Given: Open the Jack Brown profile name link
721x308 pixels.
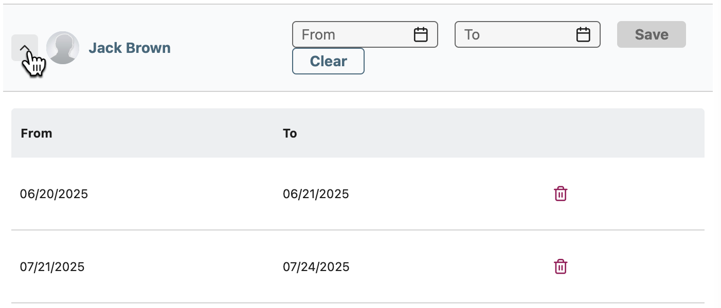Looking at the screenshot, I should tap(130, 48).
